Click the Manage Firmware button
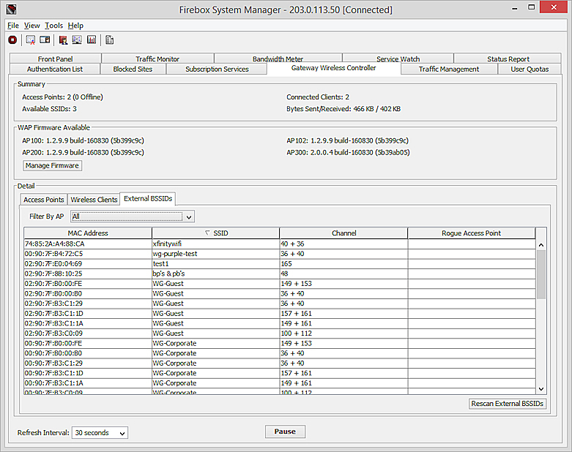The width and height of the screenshot is (572, 452). [x=52, y=166]
